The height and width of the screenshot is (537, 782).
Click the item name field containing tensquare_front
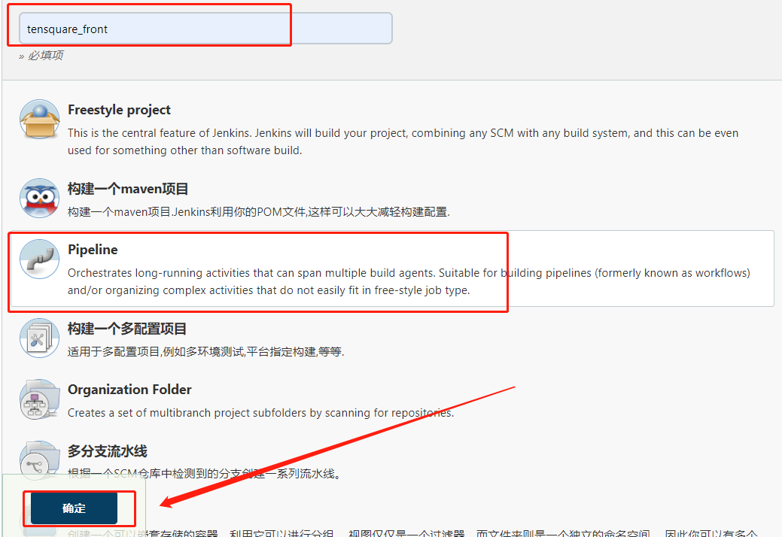click(205, 29)
